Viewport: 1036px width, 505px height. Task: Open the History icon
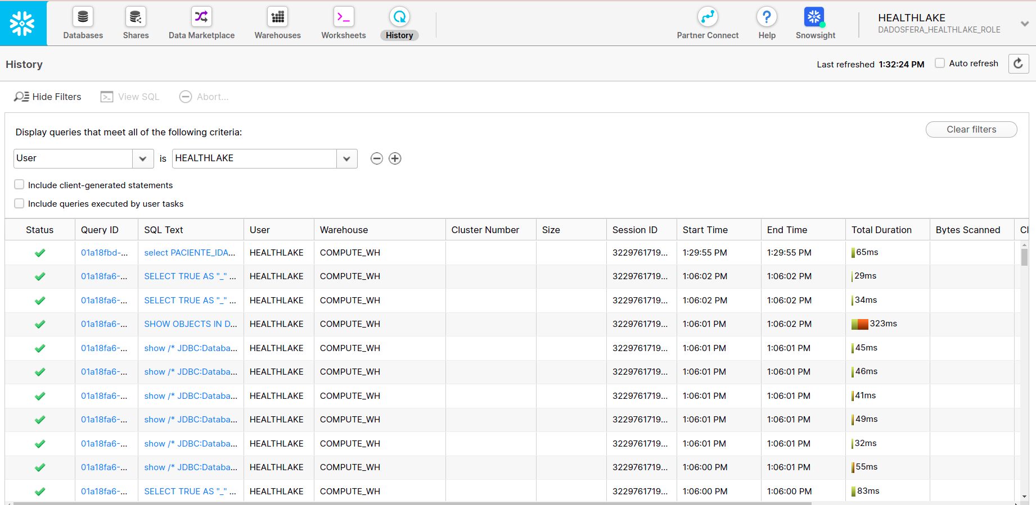click(399, 17)
